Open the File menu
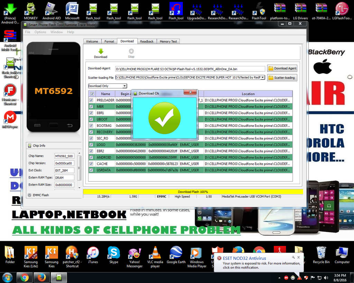 tap(28, 32)
